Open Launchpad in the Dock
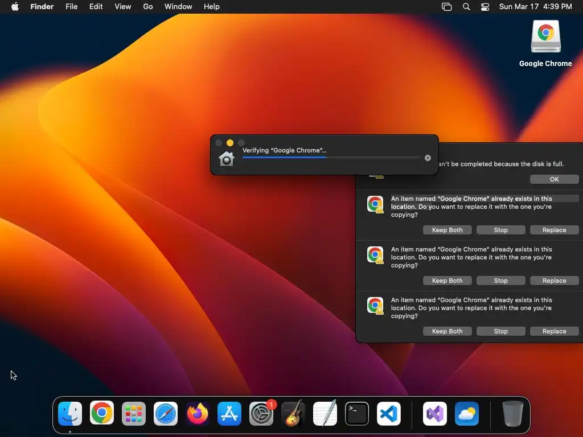583x437 pixels. pyautogui.click(x=134, y=413)
